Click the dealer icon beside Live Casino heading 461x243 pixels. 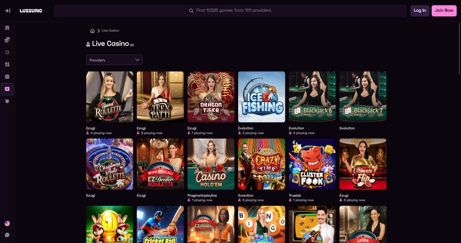88,44
